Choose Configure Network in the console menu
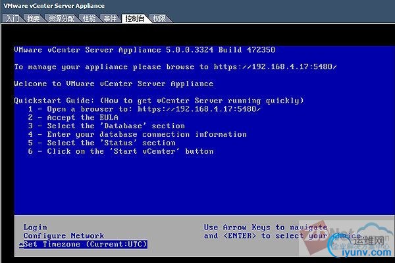 pyautogui.click(x=63, y=236)
